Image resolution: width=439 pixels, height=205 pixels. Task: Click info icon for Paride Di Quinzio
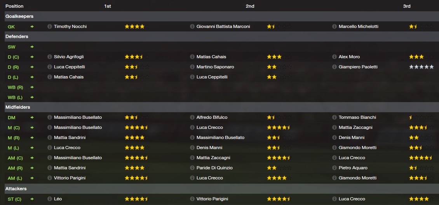click(192, 168)
